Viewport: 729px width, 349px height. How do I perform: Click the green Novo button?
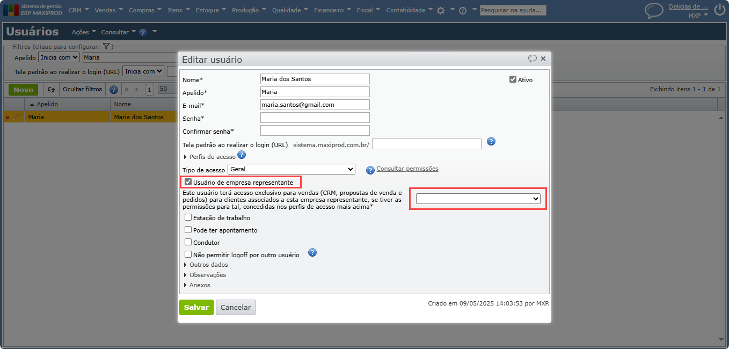click(x=23, y=90)
